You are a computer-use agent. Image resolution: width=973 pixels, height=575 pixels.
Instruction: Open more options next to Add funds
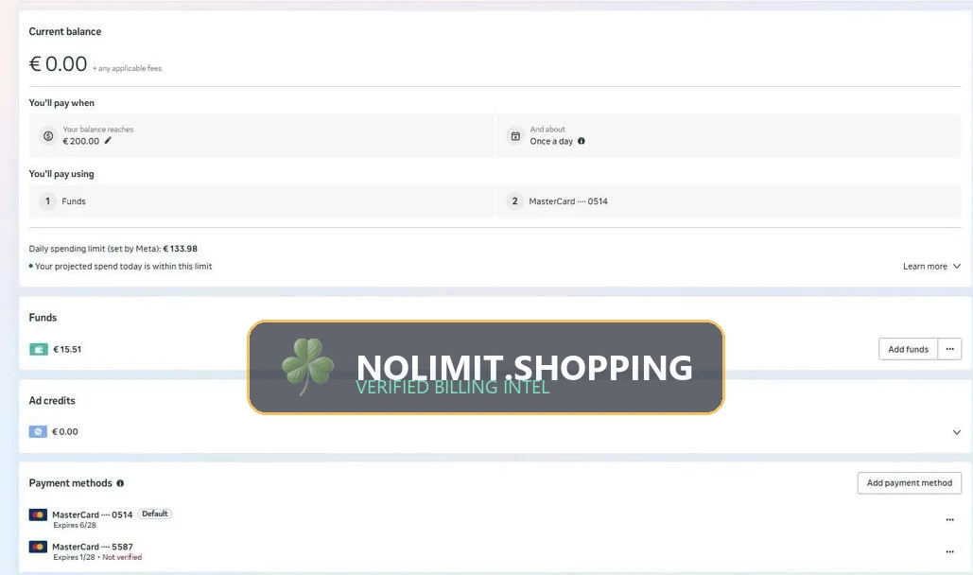tap(949, 349)
